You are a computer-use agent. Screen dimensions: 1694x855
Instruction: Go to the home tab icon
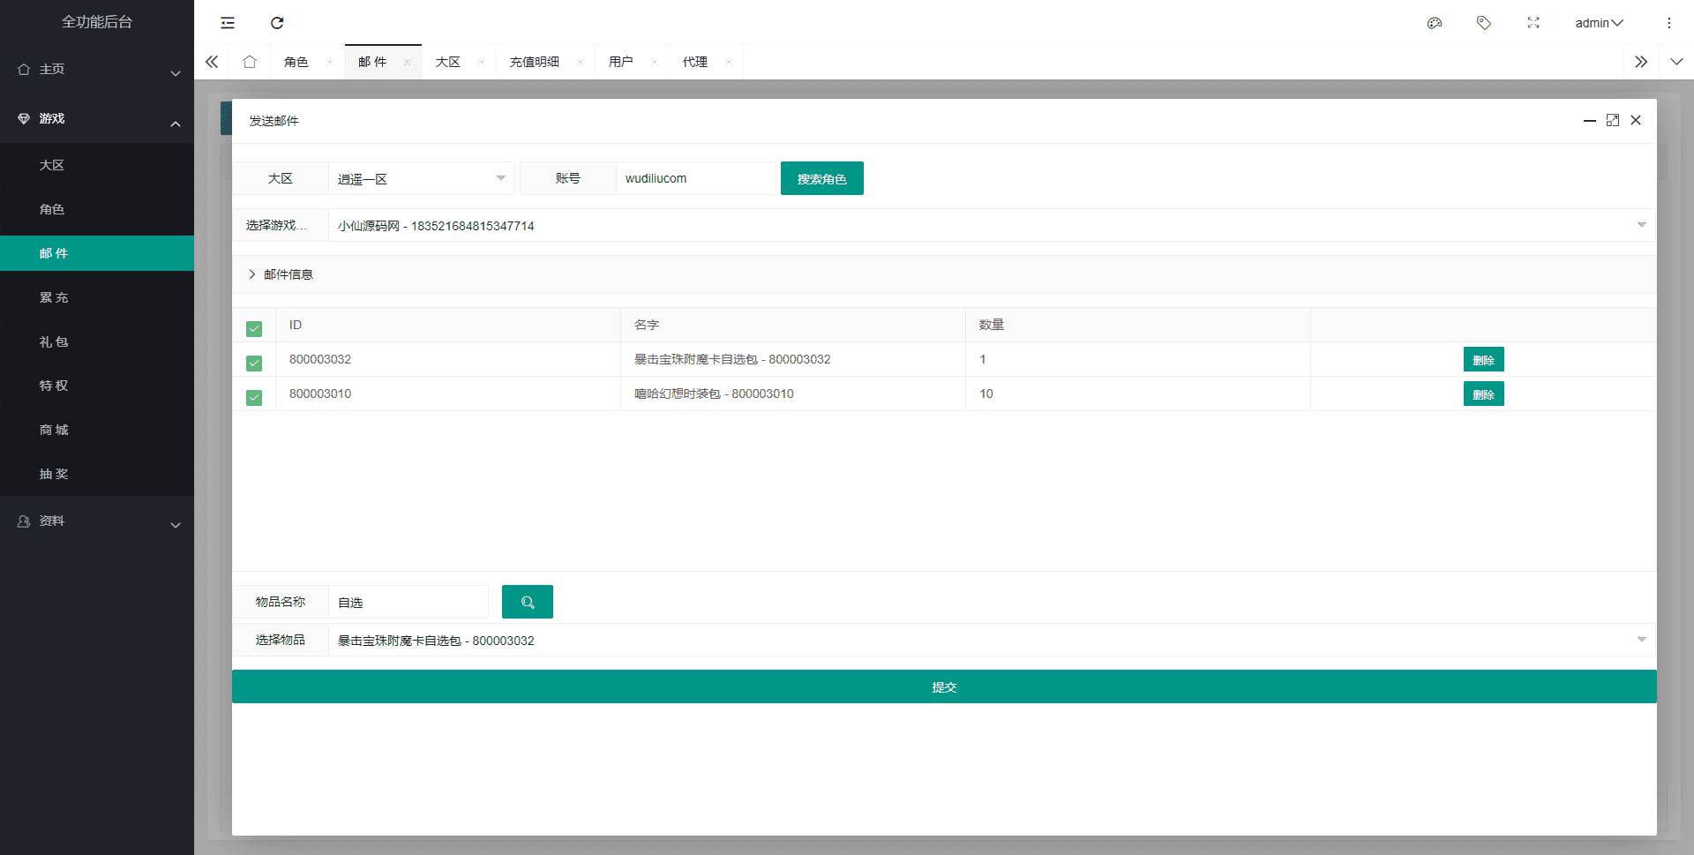point(250,62)
